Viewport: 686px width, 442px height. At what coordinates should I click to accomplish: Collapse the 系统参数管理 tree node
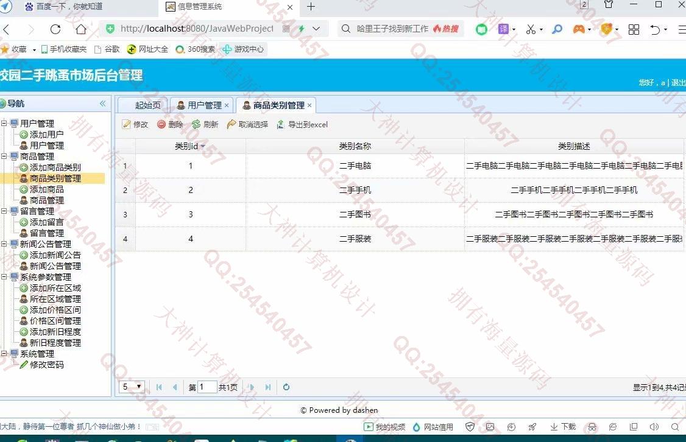4,277
